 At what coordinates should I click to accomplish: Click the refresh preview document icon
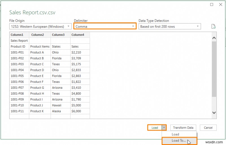tap(214, 26)
